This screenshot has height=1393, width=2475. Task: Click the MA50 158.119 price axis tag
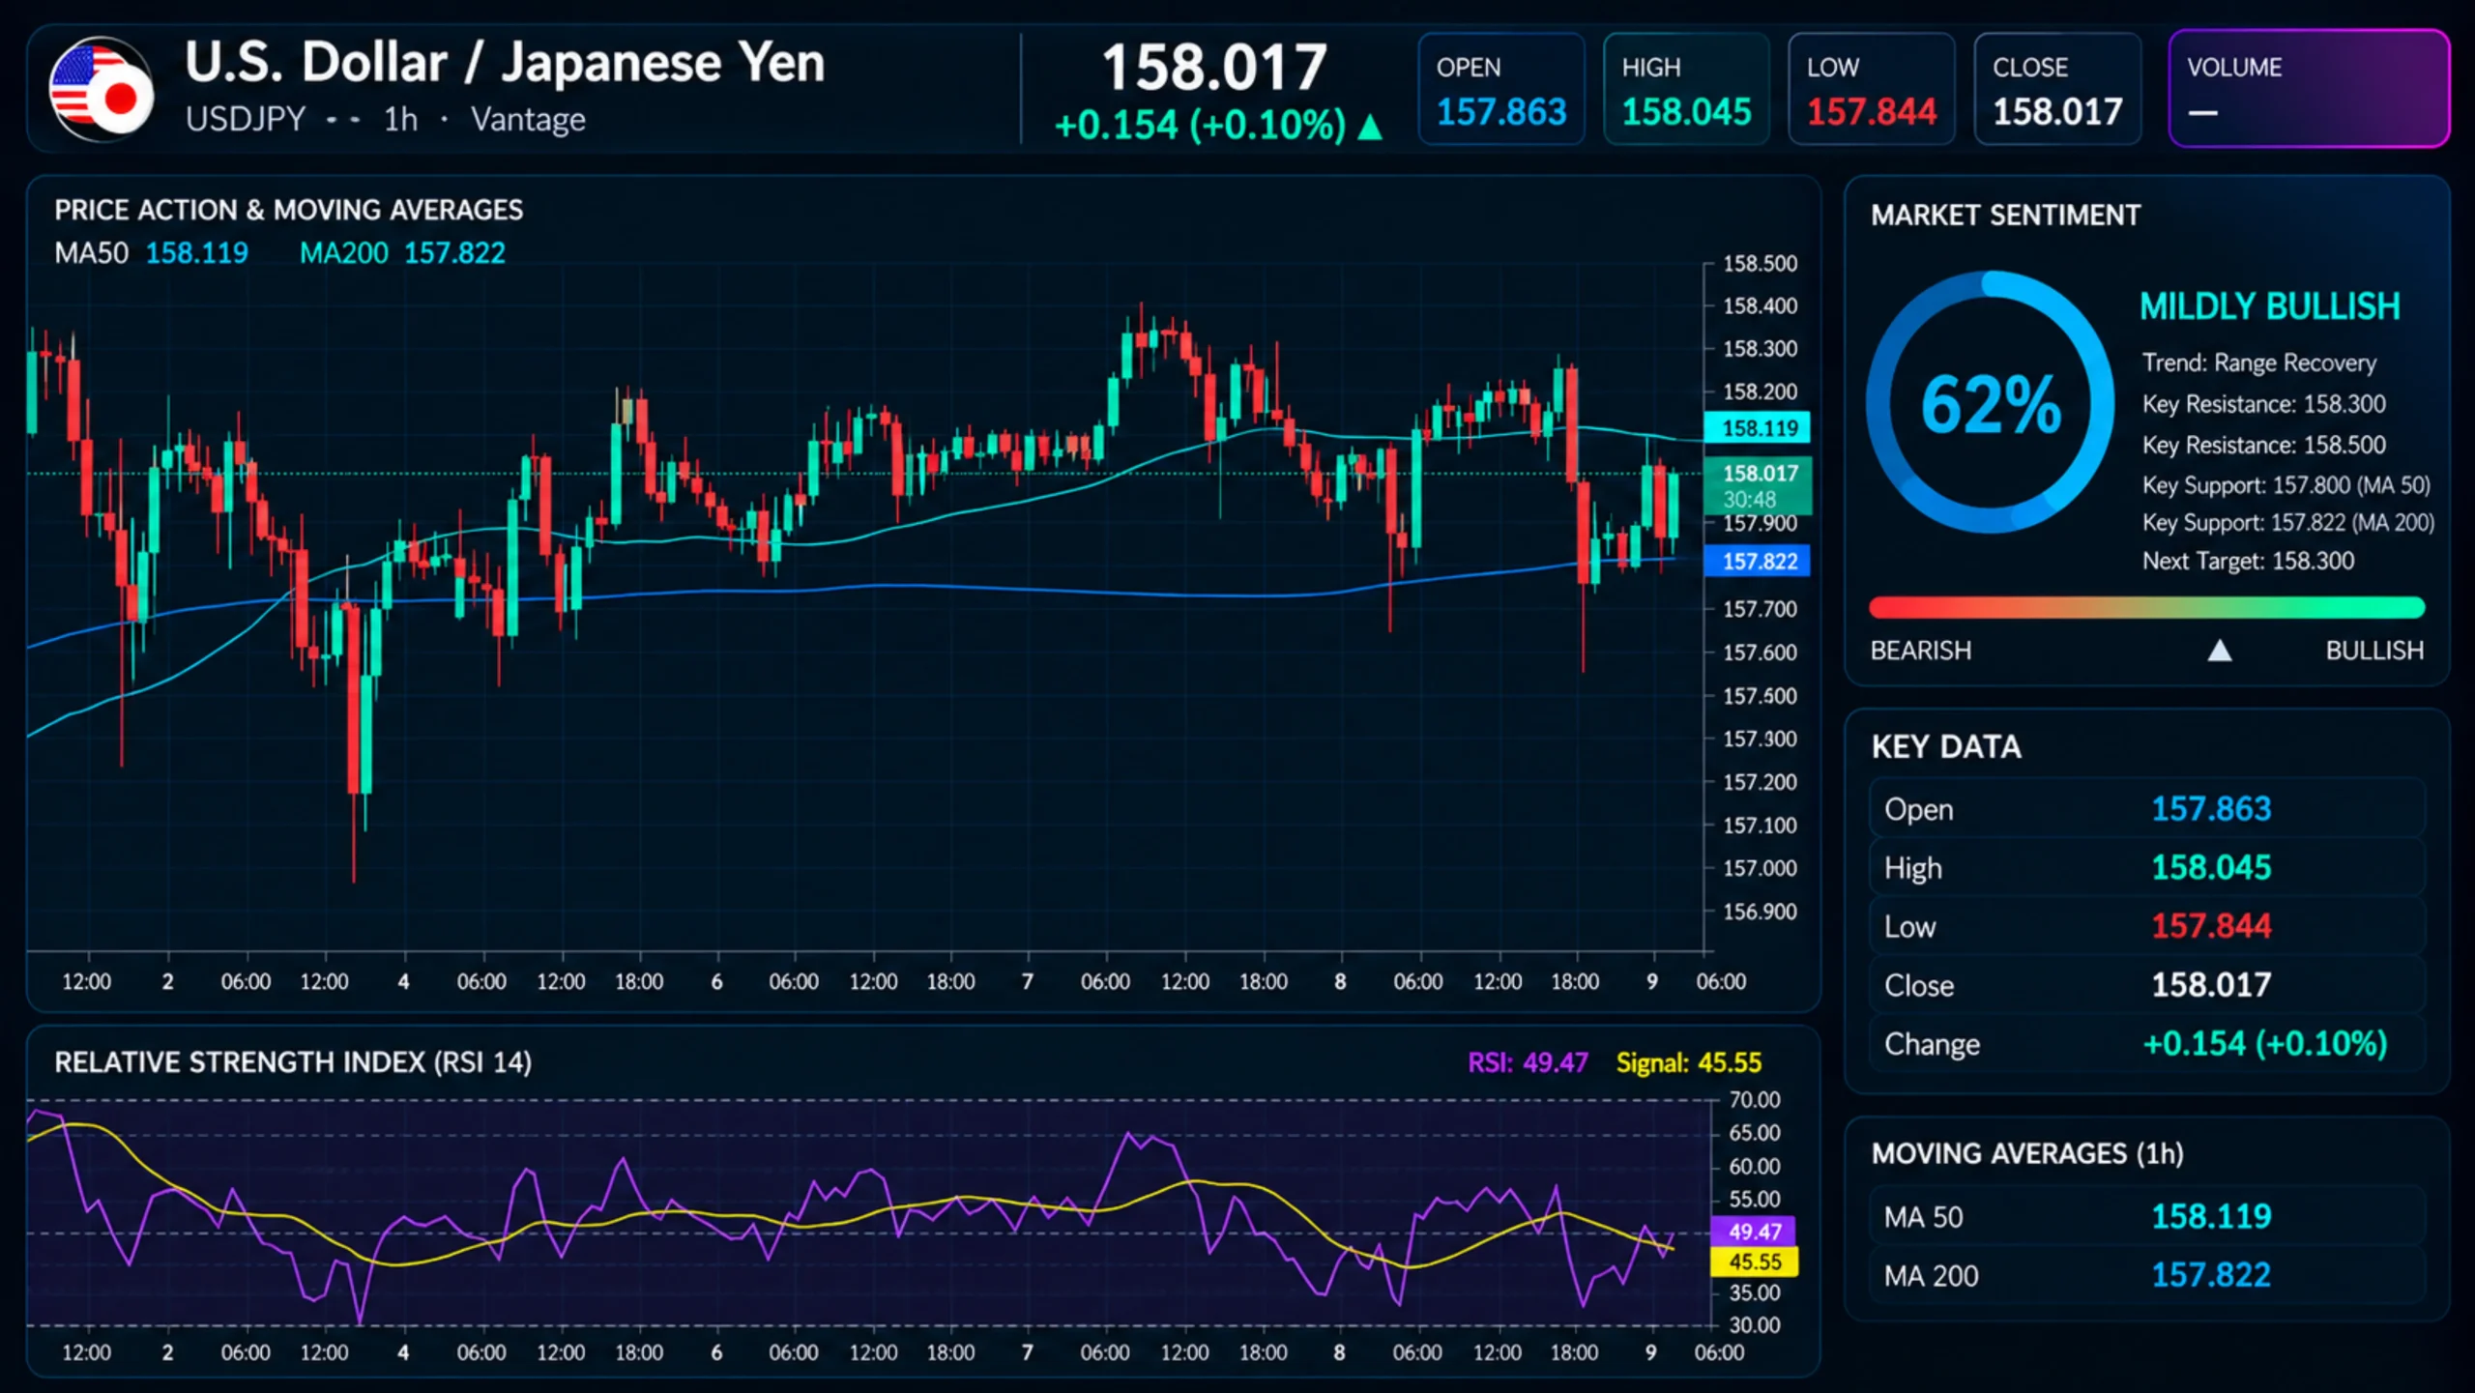pyautogui.click(x=1757, y=427)
